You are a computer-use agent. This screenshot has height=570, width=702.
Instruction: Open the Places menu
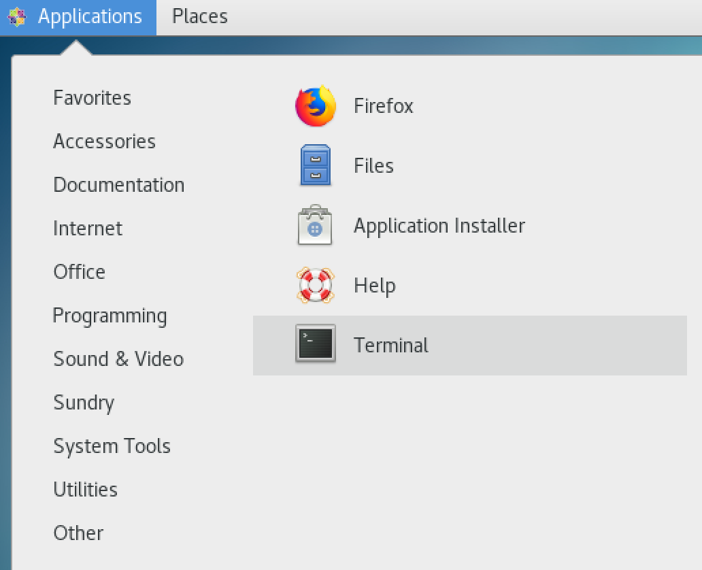pos(199,16)
